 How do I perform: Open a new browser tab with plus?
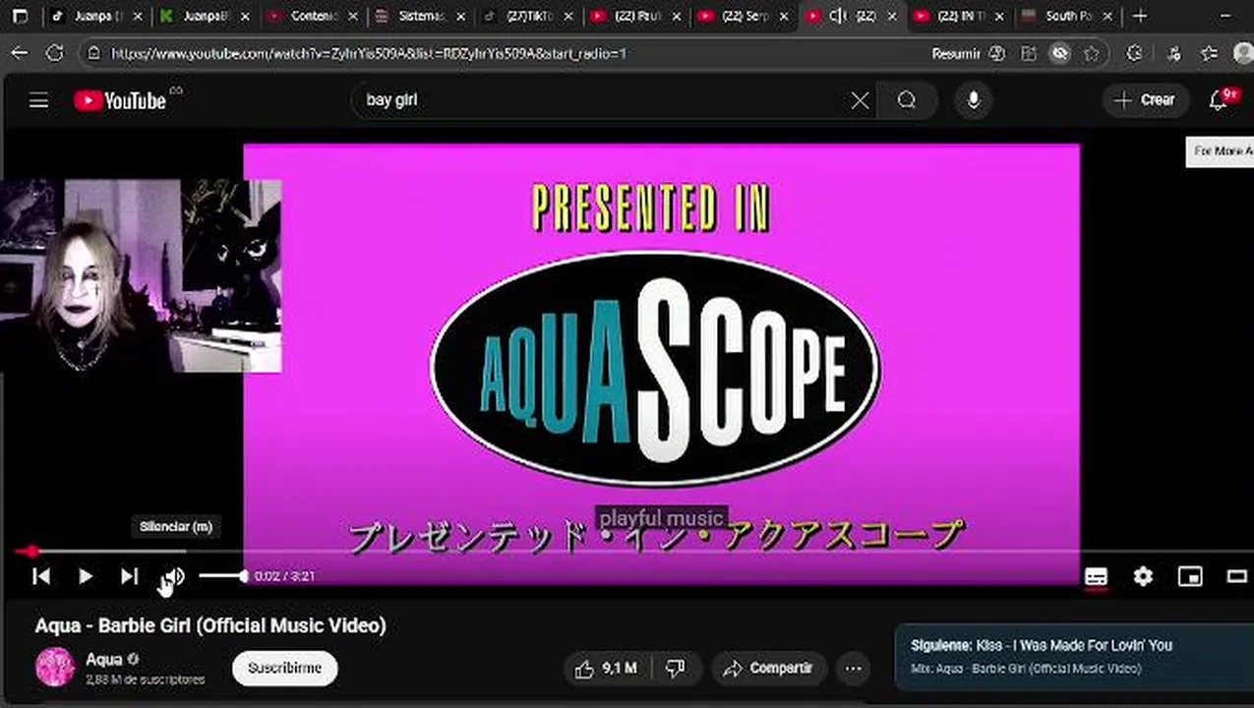click(1140, 16)
